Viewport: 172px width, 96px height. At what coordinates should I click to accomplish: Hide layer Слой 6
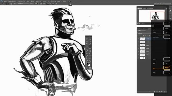pyautogui.click(x=138, y=39)
